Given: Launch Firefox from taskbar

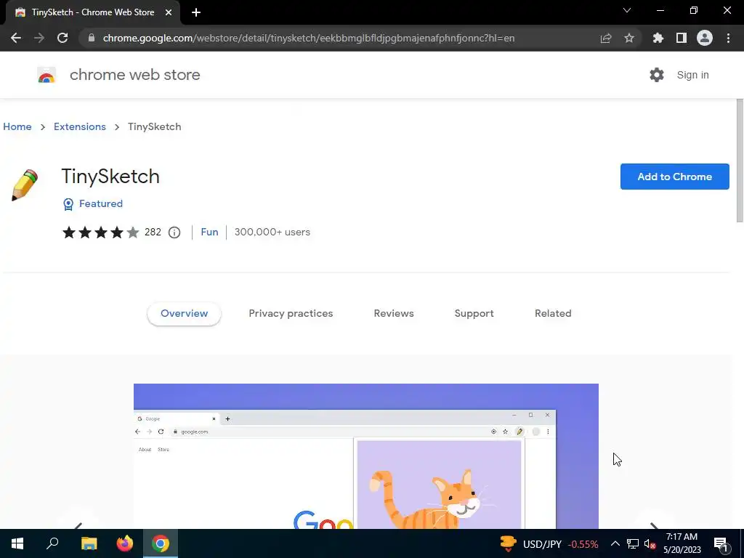Looking at the screenshot, I should click(x=125, y=543).
